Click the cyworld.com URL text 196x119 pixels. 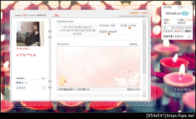[x=132, y=16]
